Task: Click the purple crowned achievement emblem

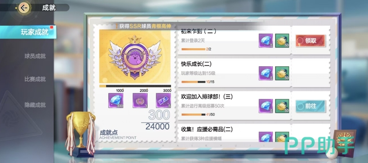Action: pos(135,58)
